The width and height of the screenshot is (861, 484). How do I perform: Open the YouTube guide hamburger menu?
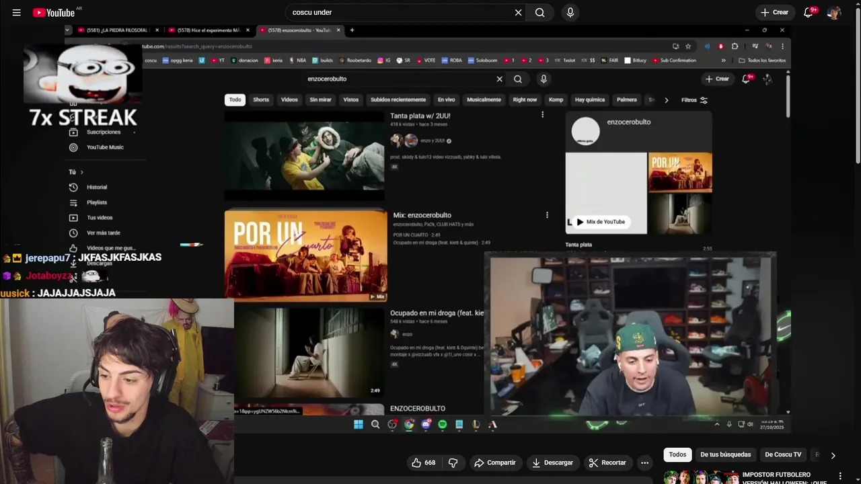pyautogui.click(x=16, y=12)
